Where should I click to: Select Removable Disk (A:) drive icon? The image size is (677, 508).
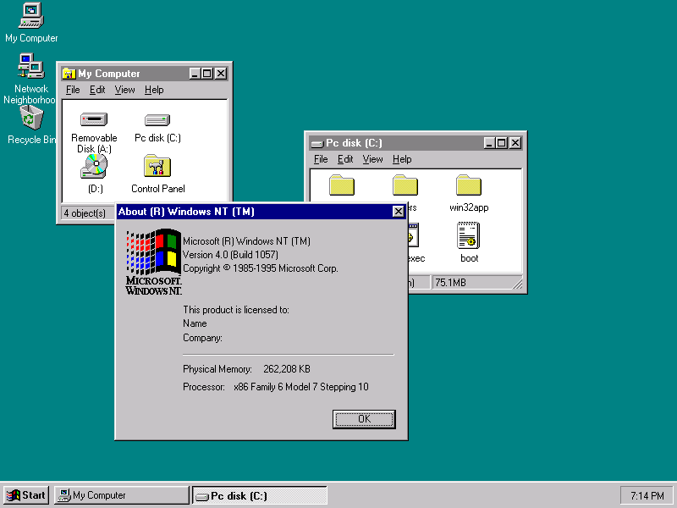tap(94, 132)
